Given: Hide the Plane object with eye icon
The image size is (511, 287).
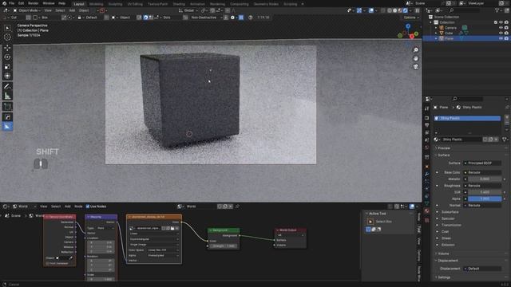Looking at the screenshot, I should coord(501,38).
